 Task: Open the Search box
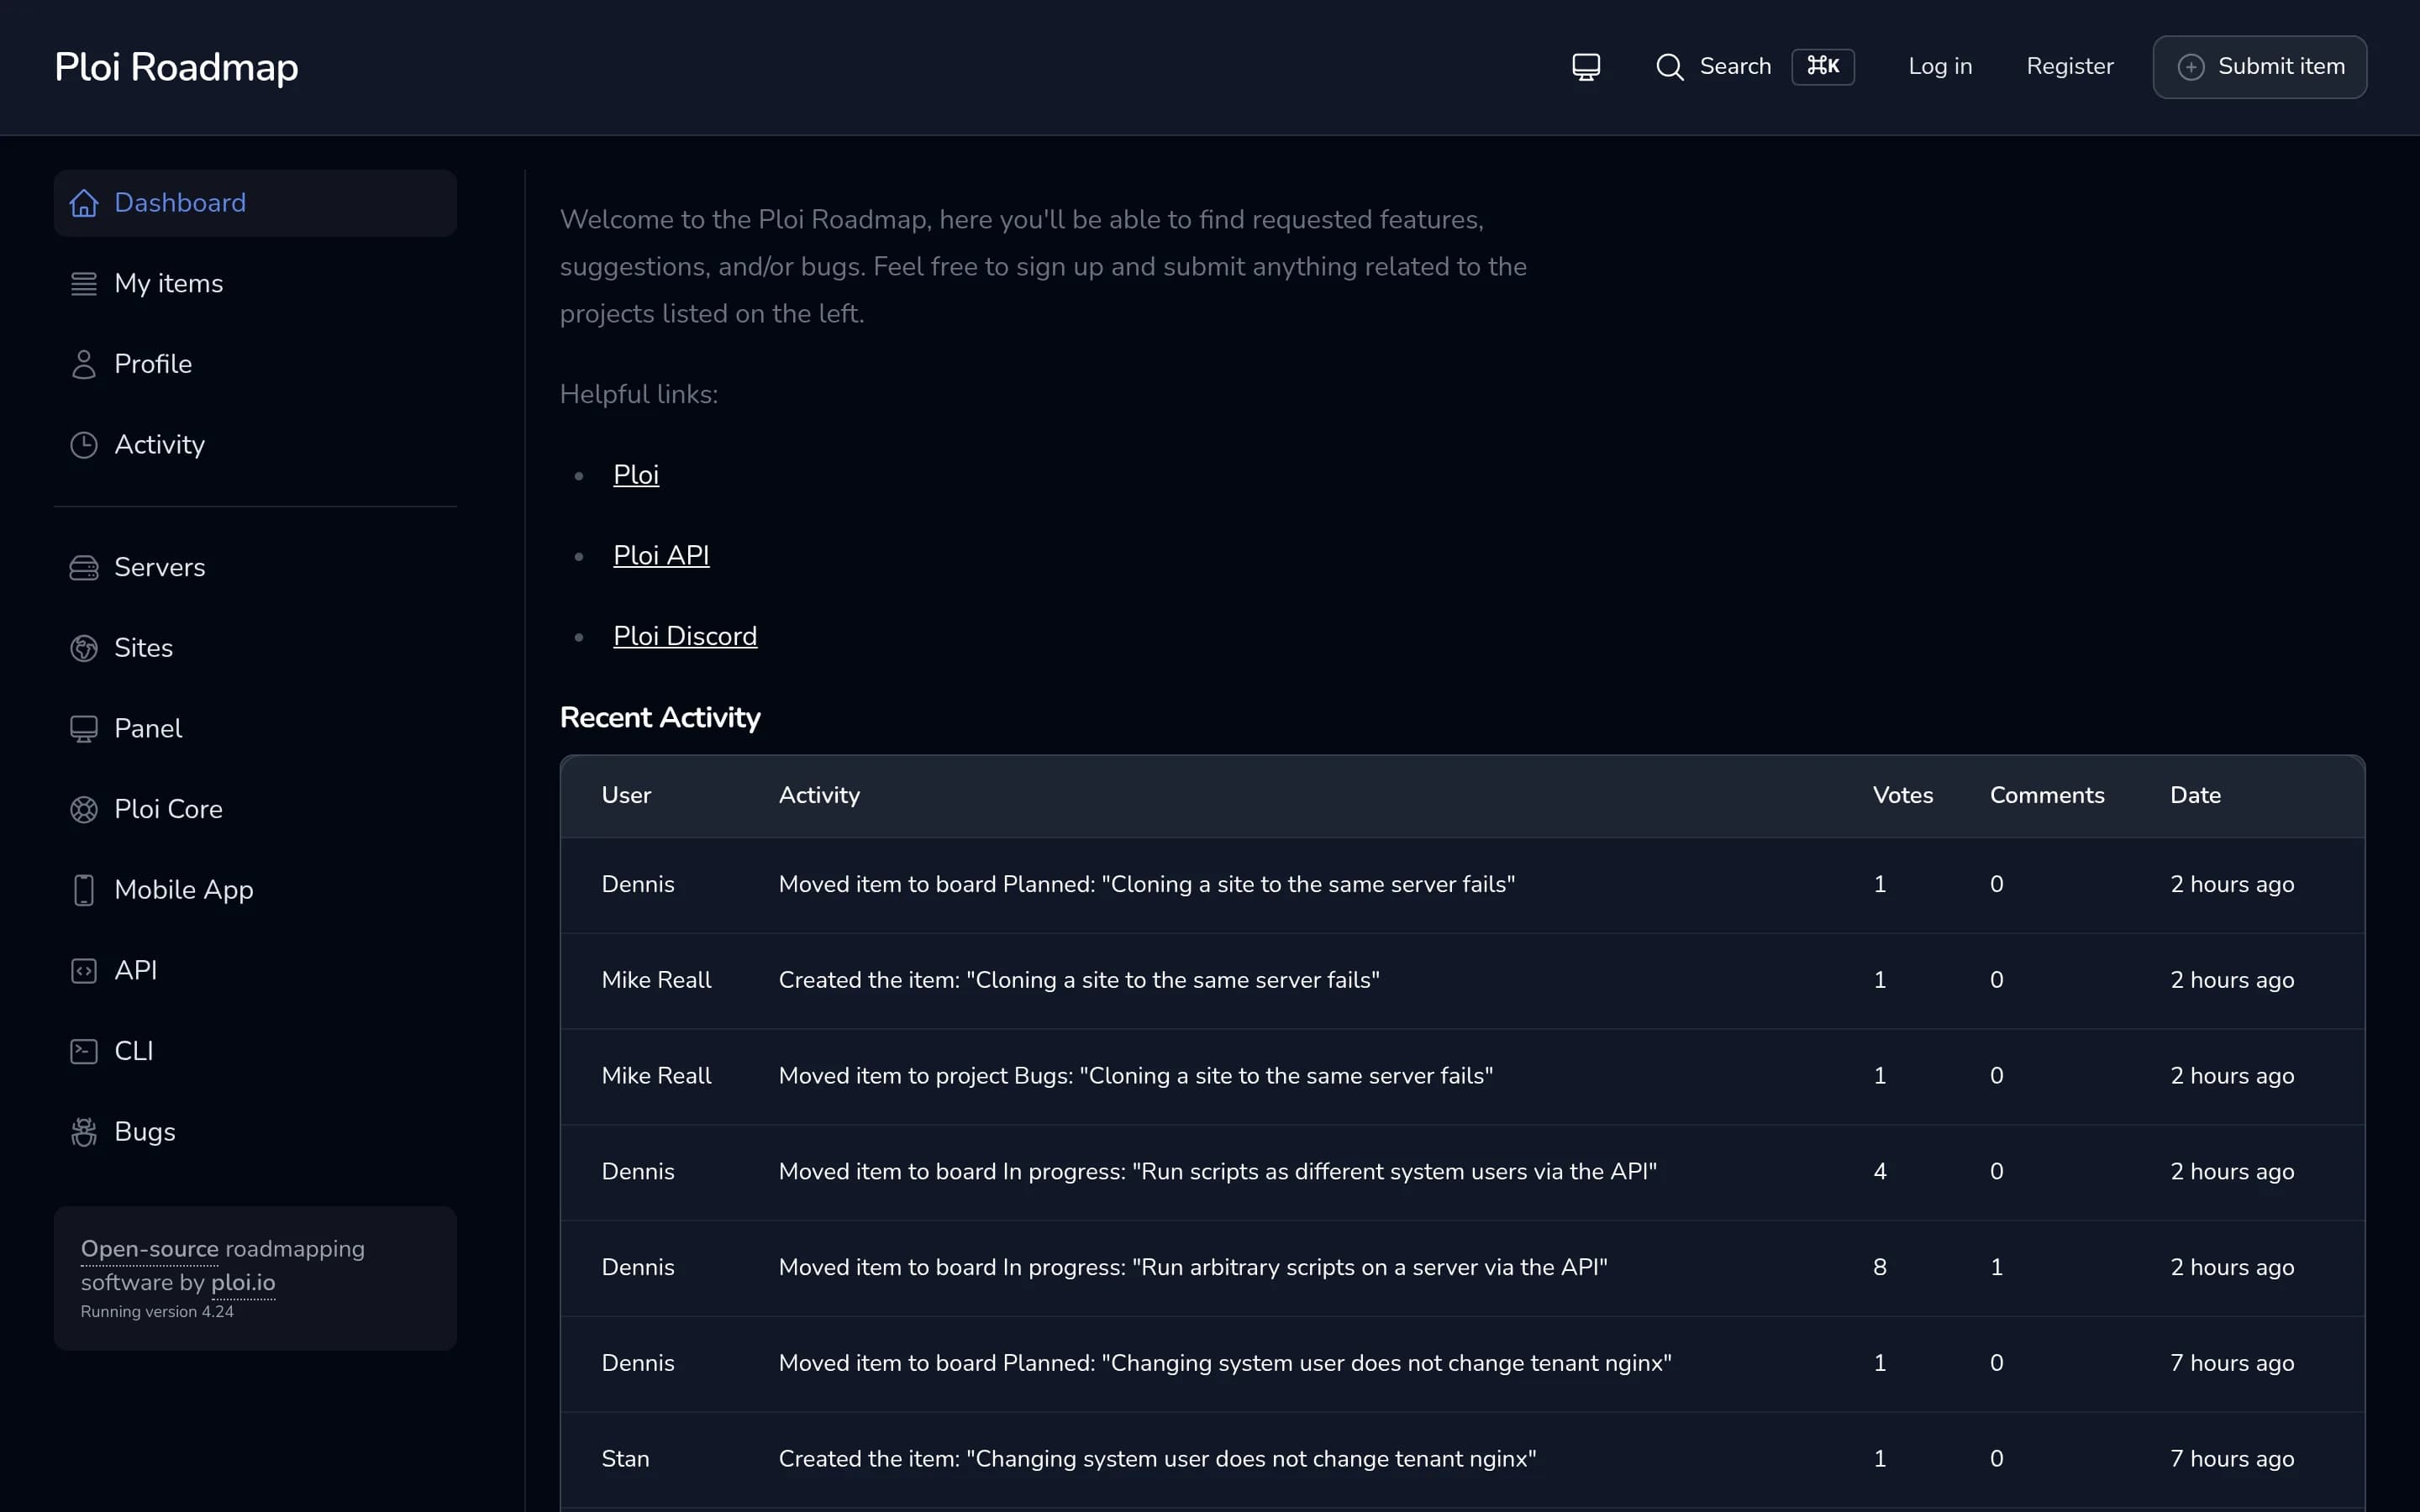[1754, 67]
